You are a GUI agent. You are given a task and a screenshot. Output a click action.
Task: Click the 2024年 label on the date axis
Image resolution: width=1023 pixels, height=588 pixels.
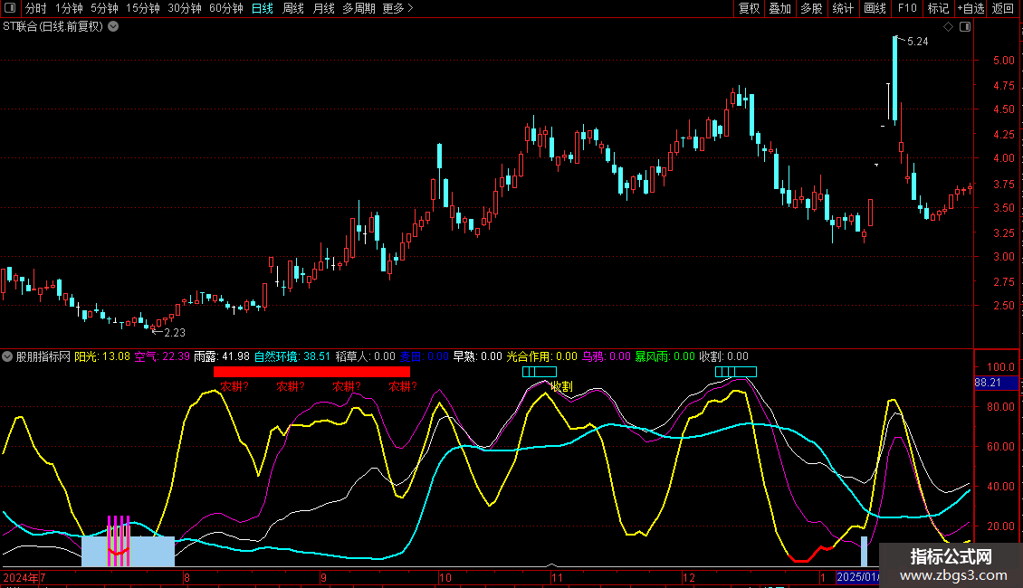[x=21, y=577]
